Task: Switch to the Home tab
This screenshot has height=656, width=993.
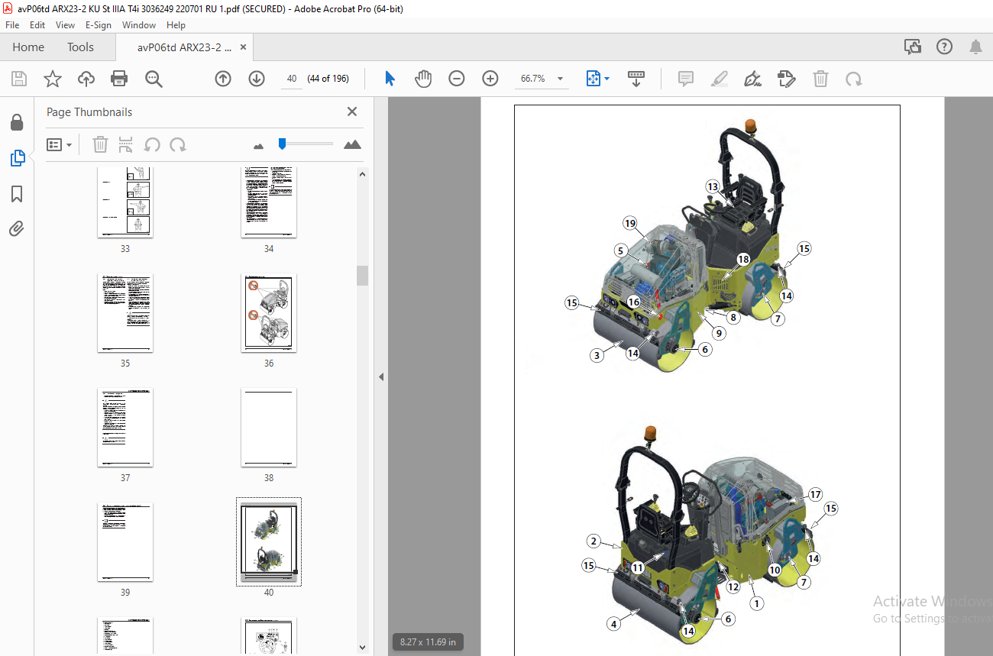Action: [28, 47]
